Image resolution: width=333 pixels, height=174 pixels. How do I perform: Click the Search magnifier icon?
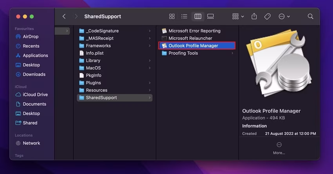tap(310, 16)
